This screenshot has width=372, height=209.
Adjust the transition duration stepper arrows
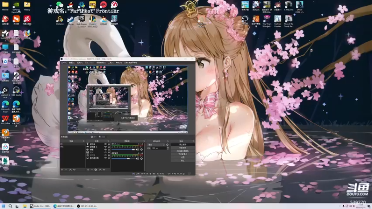(x=168, y=148)
